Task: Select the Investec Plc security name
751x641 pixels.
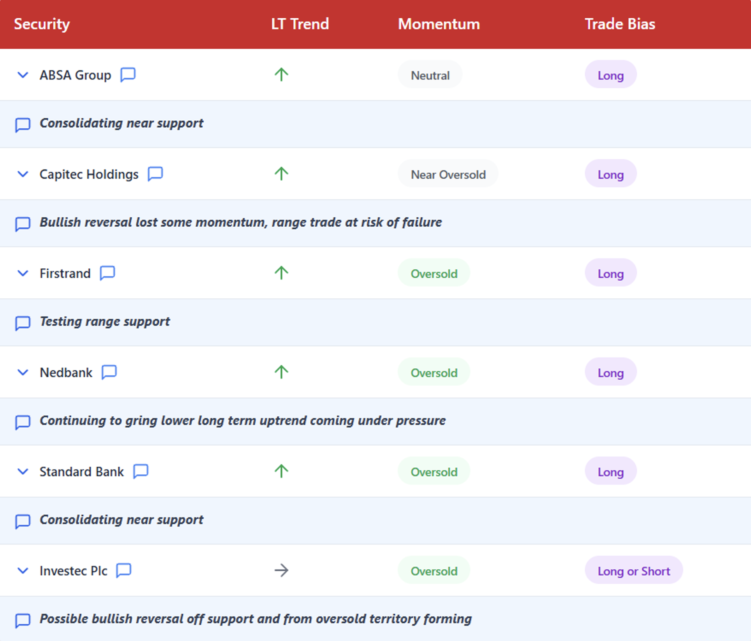Action: click(74, 571)
